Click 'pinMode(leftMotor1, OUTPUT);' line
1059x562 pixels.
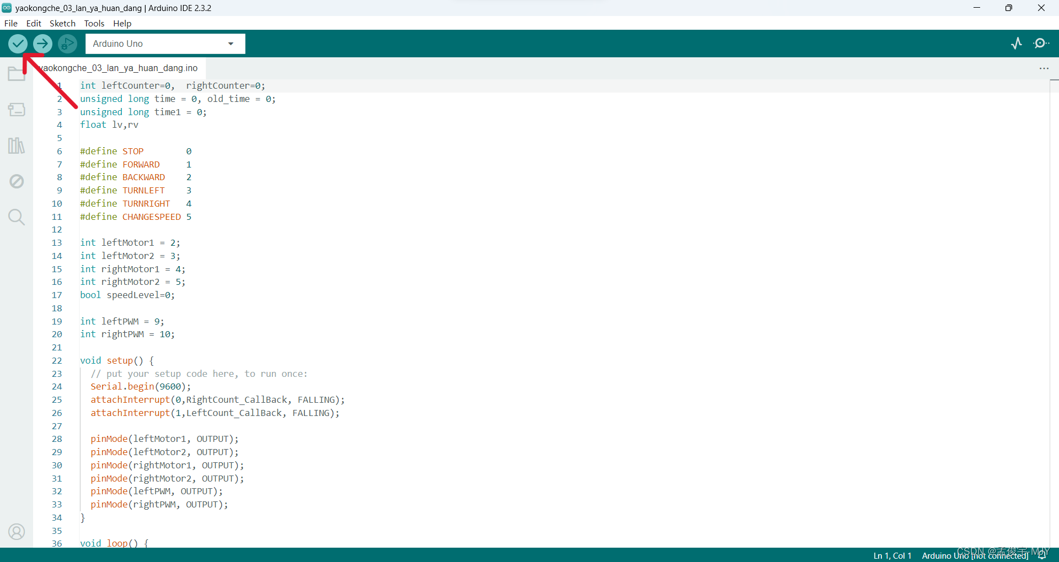point(164,439)
